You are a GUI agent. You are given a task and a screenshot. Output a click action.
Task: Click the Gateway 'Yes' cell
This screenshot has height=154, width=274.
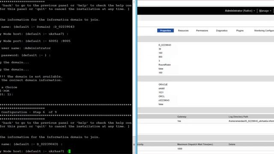(x=179, y=121)
